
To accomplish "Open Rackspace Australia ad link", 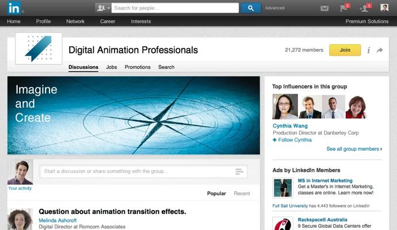I will [322, 220].
